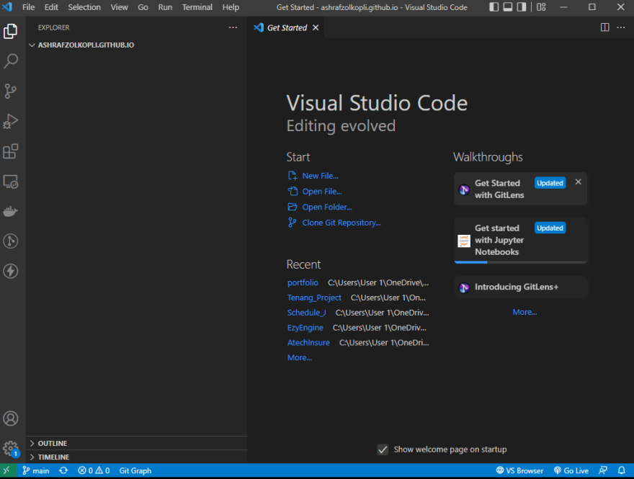Open recent portfolio folder
Screen dimensions: 634x479
pos(303,282)
